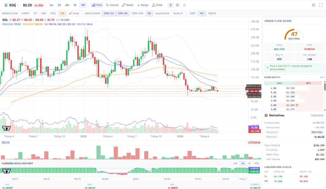Open chart settings gear icon
326x189 pixels.
click(314, 5)
